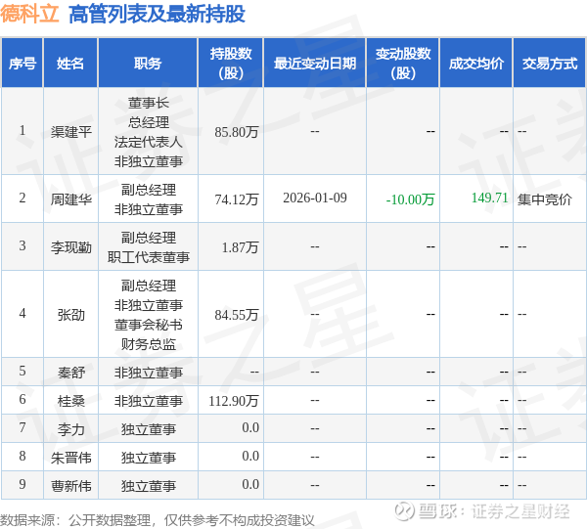Click the 德科立 company name in title
This screenshot has height=529, width=587.
(29, 14)
